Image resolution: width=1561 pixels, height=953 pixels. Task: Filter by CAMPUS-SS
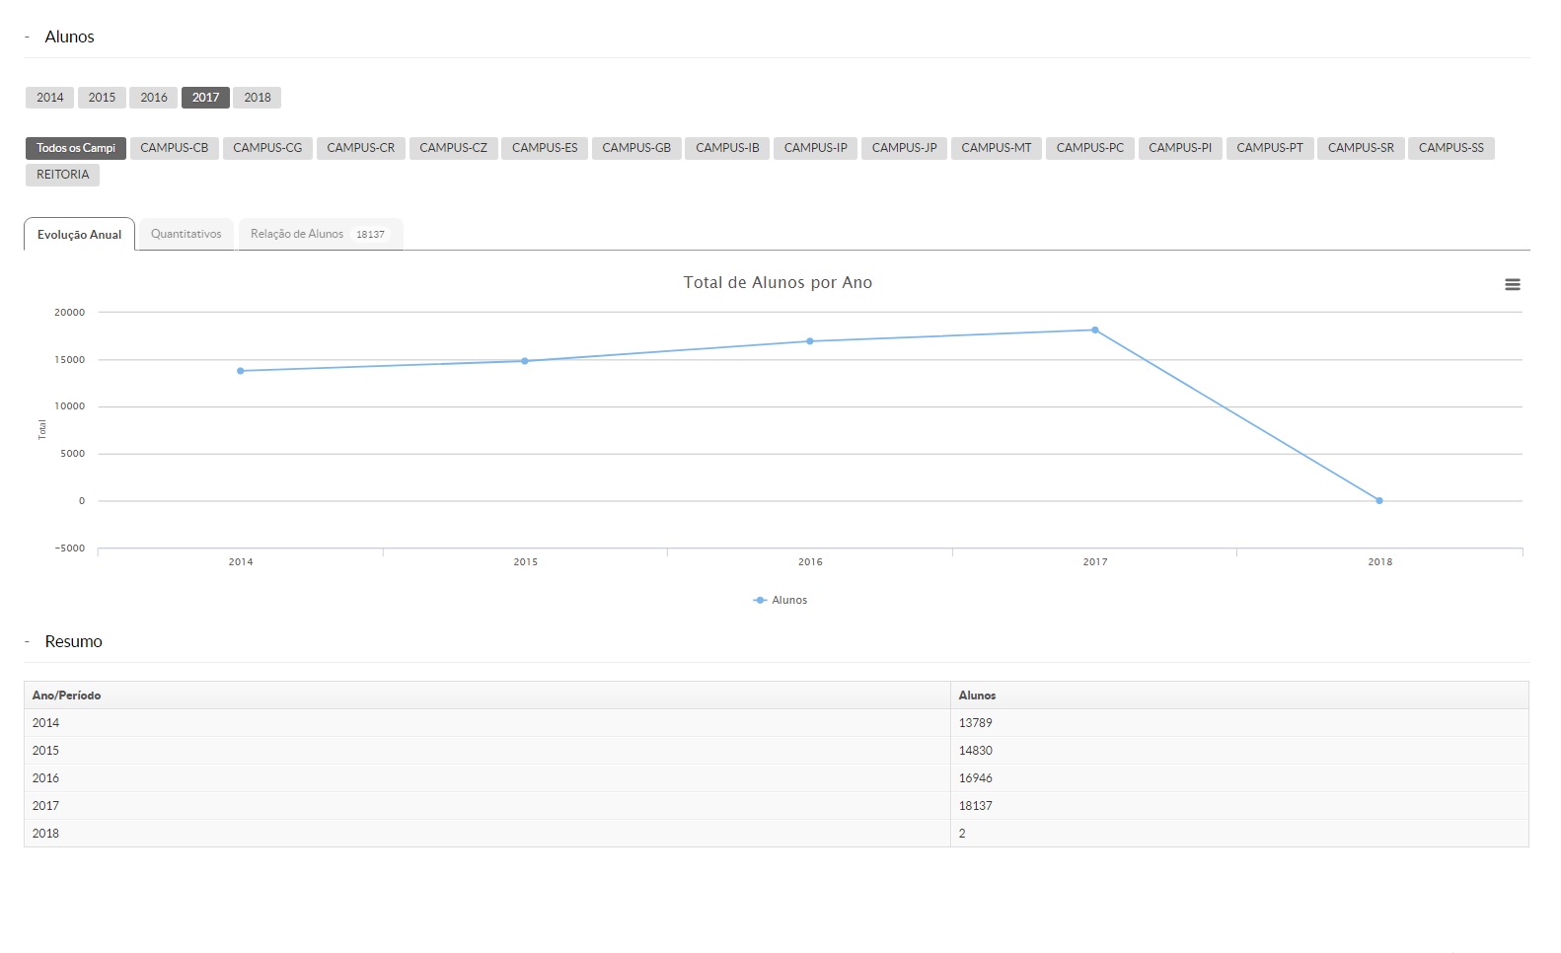point(1450,148)
